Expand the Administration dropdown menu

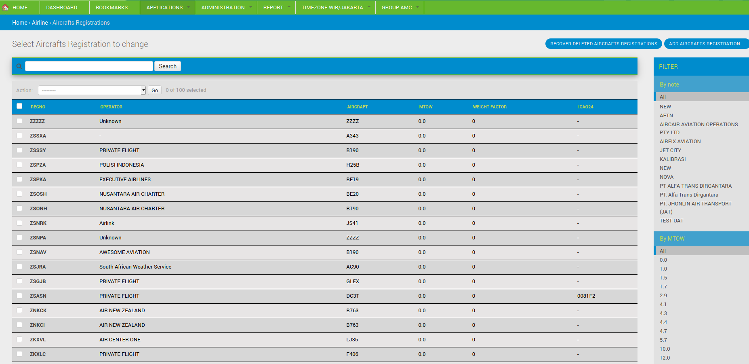[226, 7]
